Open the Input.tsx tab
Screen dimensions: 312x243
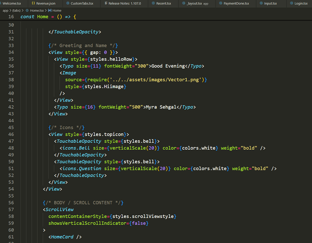(268, 3)
